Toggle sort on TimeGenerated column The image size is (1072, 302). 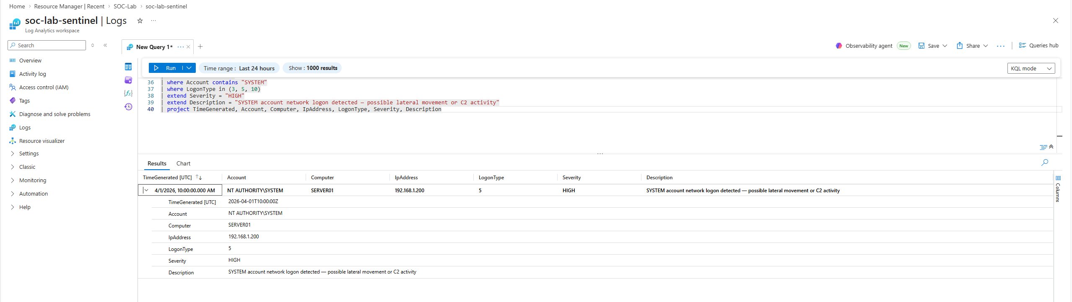click(x=199, y=178)
